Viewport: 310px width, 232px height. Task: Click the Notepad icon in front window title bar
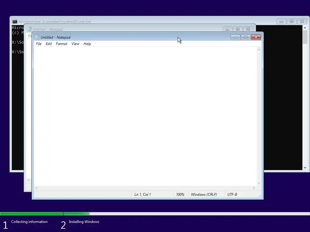(37, 37)
